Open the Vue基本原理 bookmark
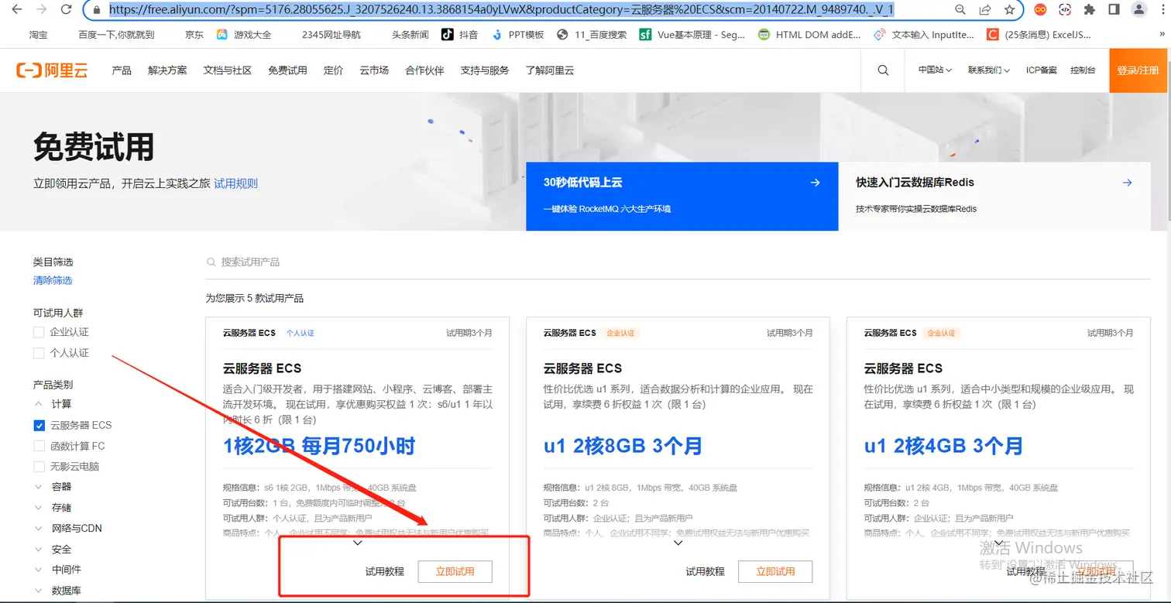This screenshot has width=1171, height=603. [x=692, y=35]
